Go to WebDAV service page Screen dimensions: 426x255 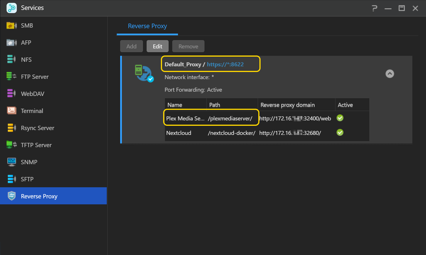[54, 94]
